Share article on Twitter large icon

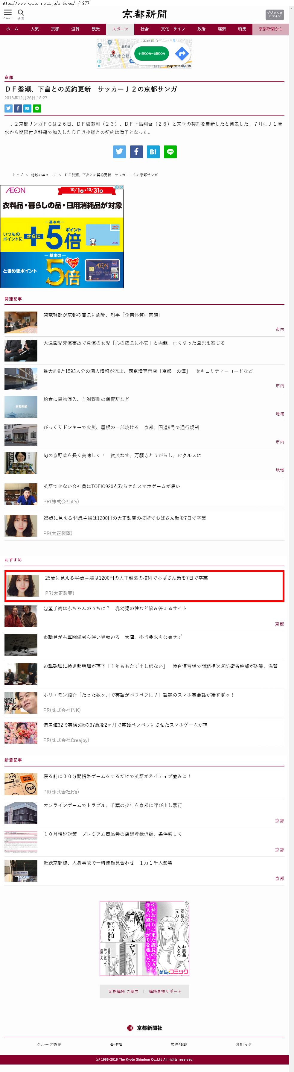119,151
